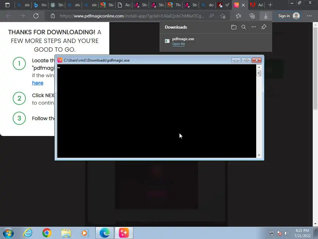The image size is (318, 239).
Task: Pin the Downloads panel
Action: click(264, 27)
